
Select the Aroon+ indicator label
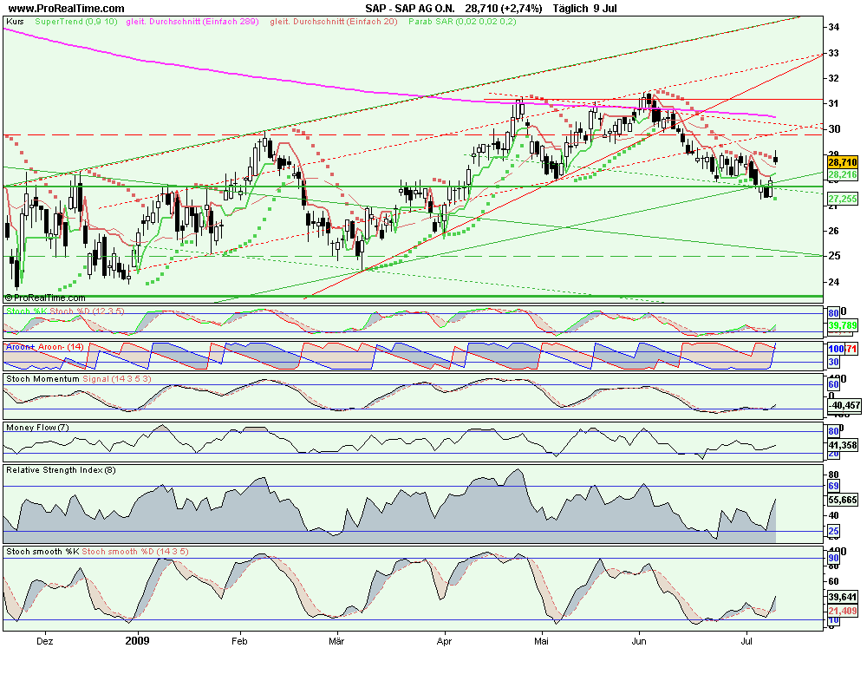[20, 347]
